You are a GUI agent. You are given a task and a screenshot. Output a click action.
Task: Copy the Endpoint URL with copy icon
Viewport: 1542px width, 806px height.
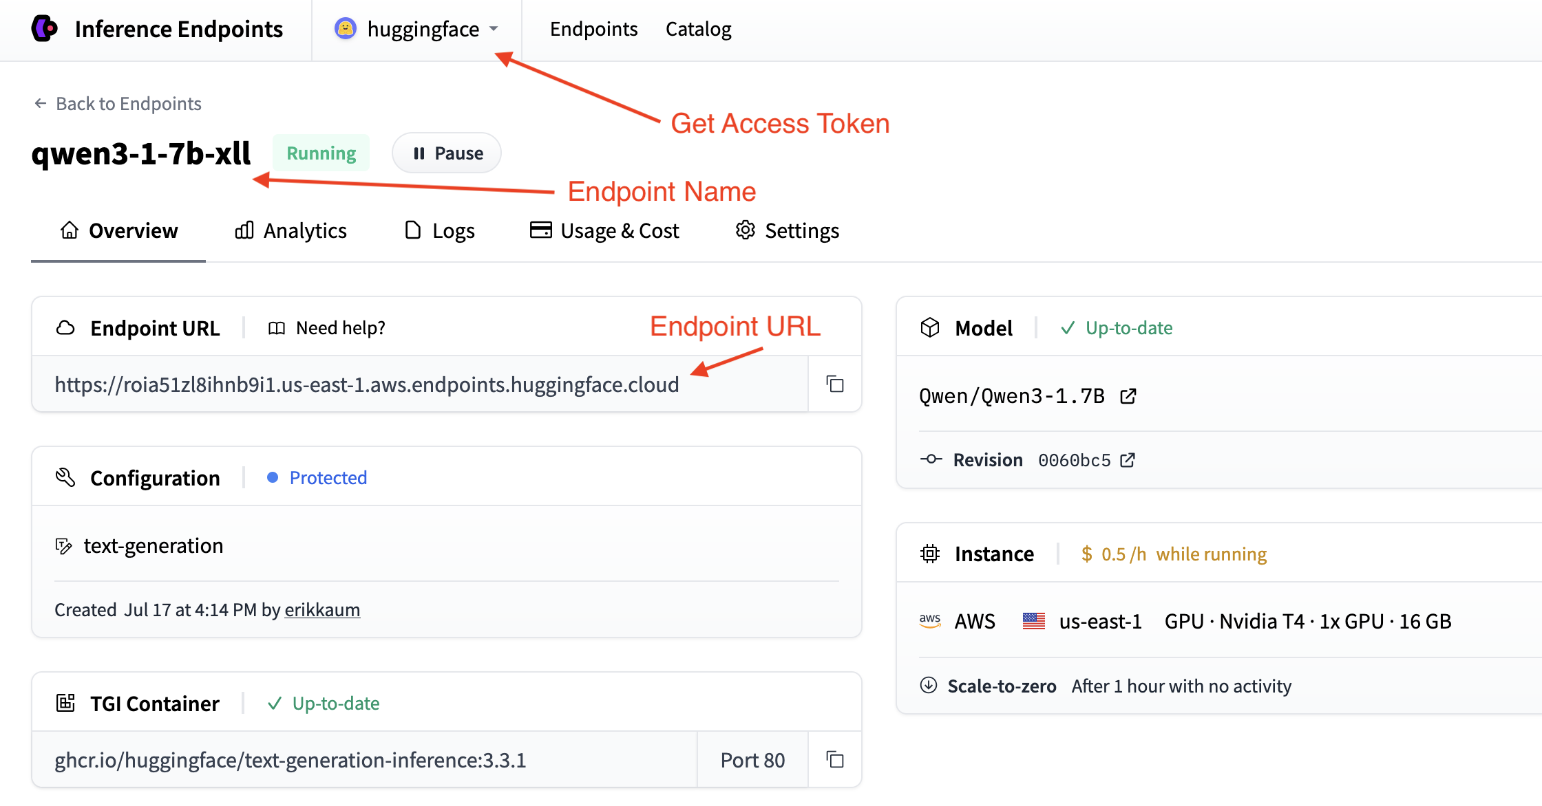(835, 384)
